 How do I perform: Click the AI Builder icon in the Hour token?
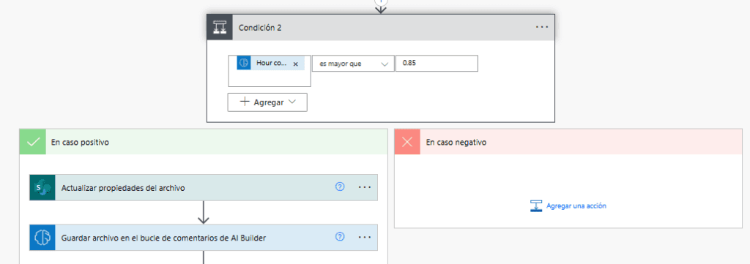pyautogui.click(x=244, y=63)
